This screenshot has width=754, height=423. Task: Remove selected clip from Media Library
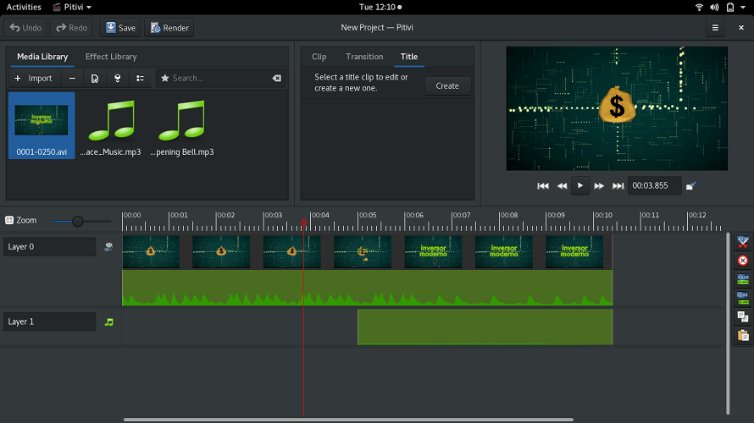click(x=72, y=79)
